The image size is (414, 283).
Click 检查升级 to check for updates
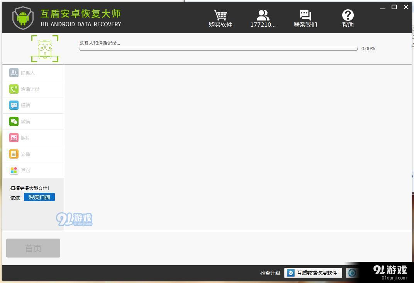coord(270,273)
